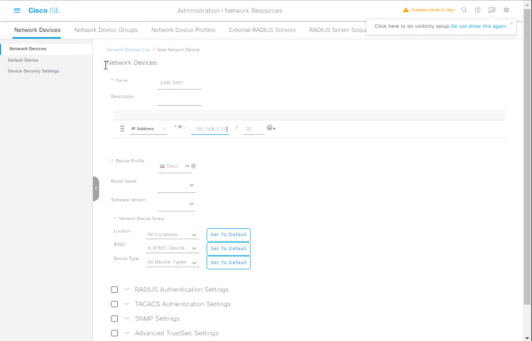This screenshot has height=341, width=532.
Task: Open the help question mark icon
Action: [478, 10]
